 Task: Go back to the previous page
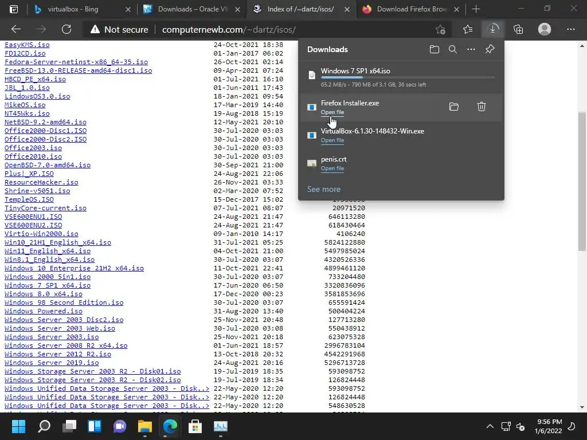pos(15,29)
